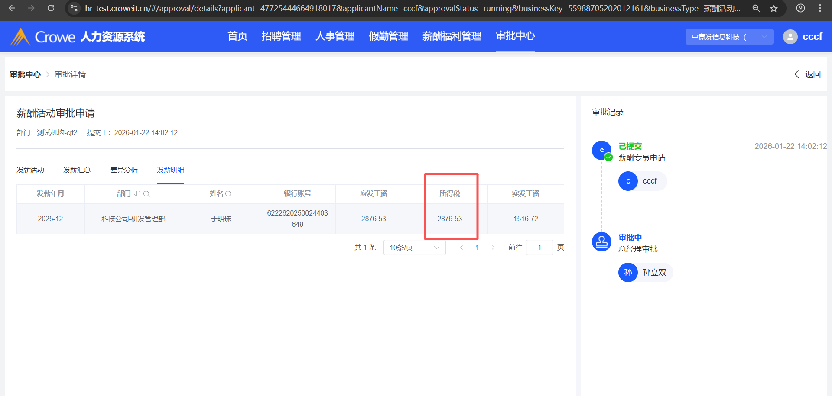Click the search icon in 姓名 column header
832x396 pixels.
228,194
